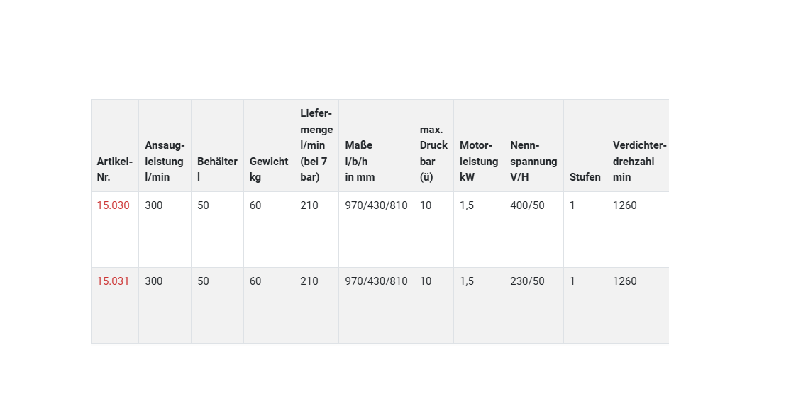The width and height of the screenshot is (791, 413).
Task: Click the Stufen column header
Action: click(x=585, y=177)
